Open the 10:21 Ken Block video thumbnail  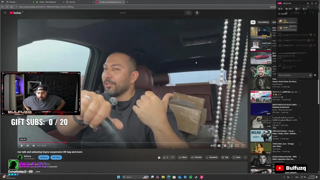click(261, 32)
